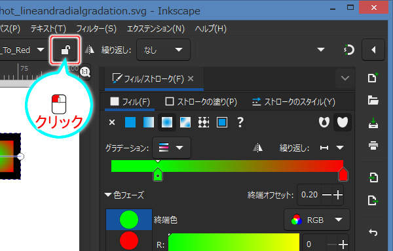The image size is (393, 251).
Task: Click the import icon in command bar
Action: (373, 178)
